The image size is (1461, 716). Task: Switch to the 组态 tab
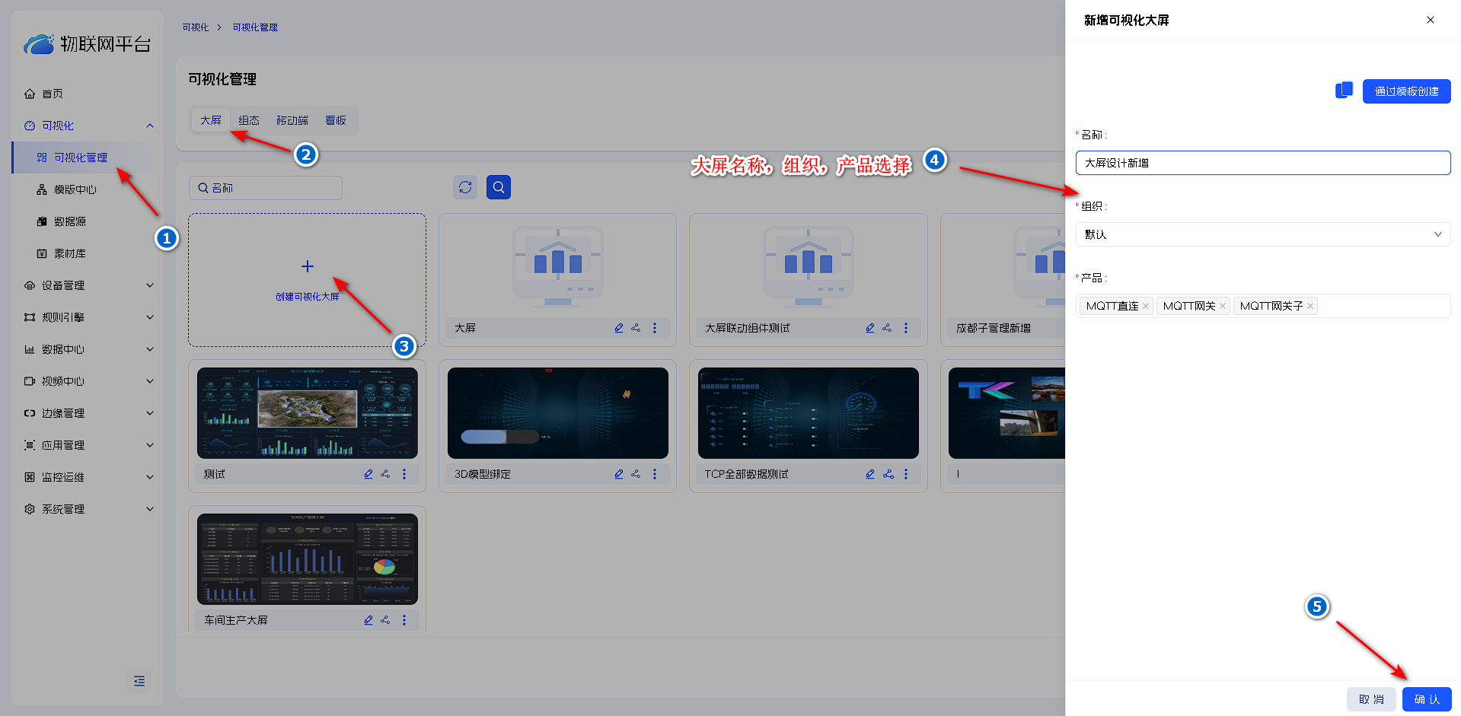(249, 120)
